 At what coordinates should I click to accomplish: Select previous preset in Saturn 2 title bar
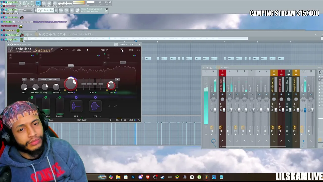[130, 44]
